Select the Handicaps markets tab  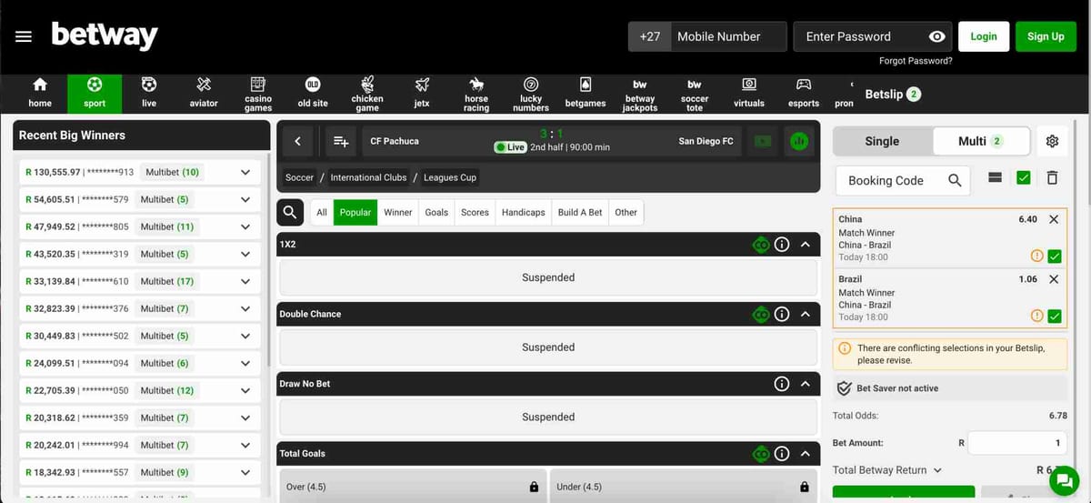(x=524, y=213)
